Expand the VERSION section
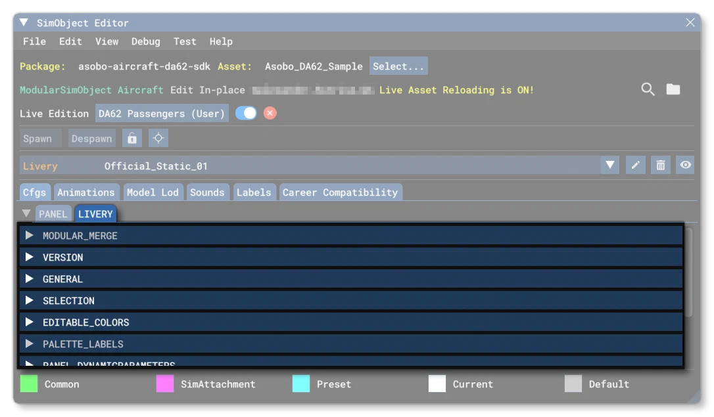This screenshot has height=417, width=714. pos(351,257)
